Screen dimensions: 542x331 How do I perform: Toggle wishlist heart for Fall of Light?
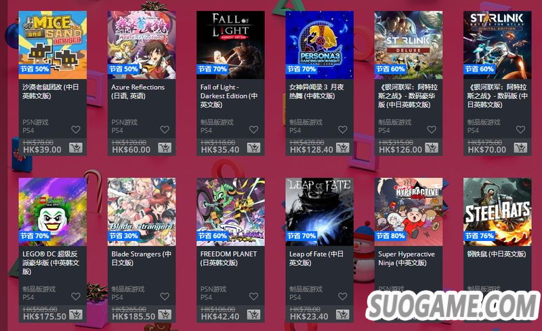(x=253, y=129)
